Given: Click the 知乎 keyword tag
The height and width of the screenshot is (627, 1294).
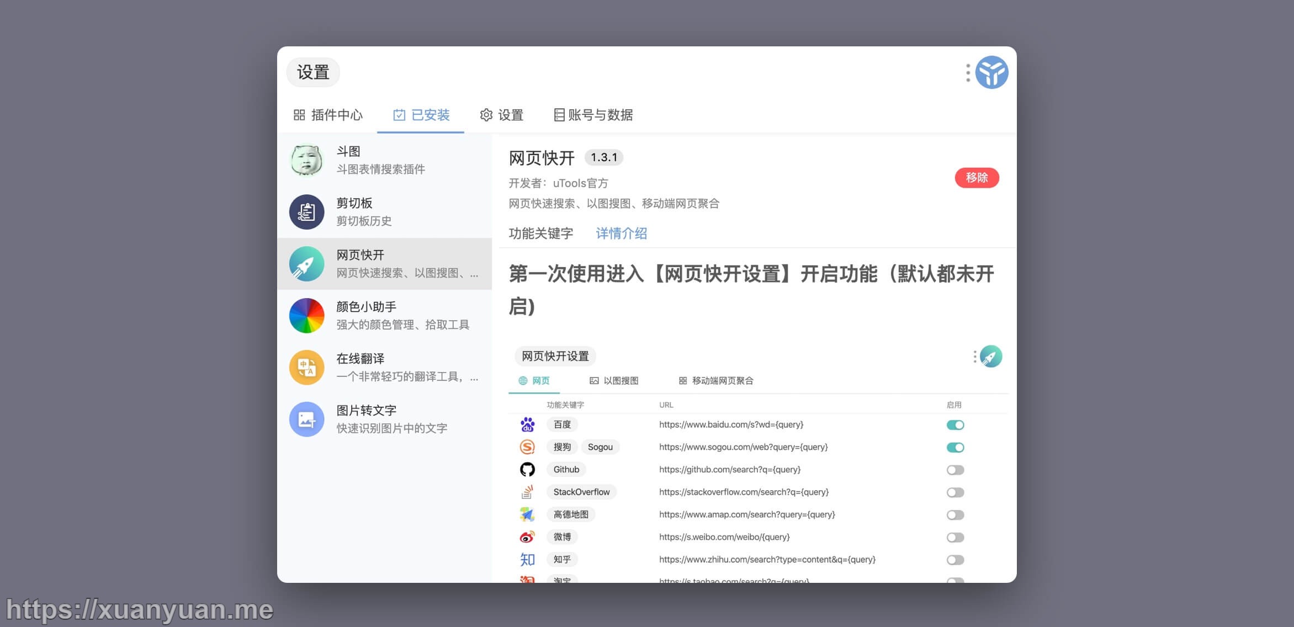Looking at the screenshot, I should [x=562, y=560].
